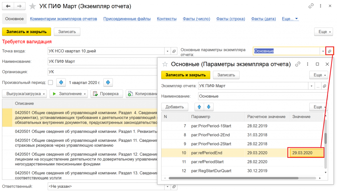Open Экземпляр отчета linked record icon
This screenshot has height=192, width=337.
324,86
